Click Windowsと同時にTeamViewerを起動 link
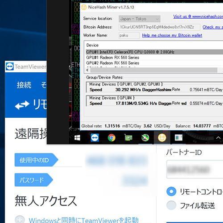Image resolution: width=223 pixels, height=223 pixels. click(x=84, y=220)
